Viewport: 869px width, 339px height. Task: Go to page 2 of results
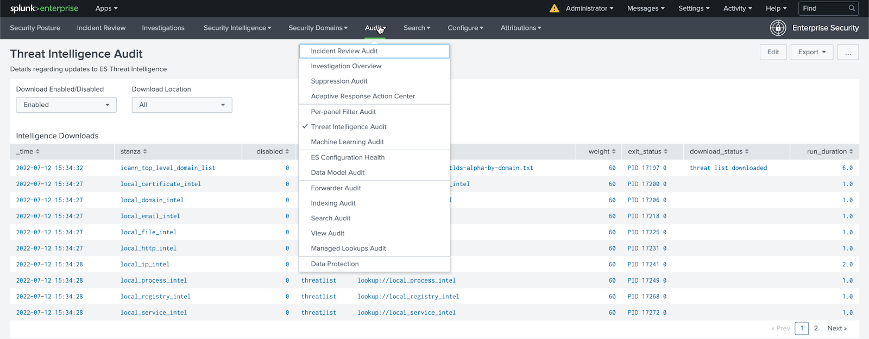coord(816,328)
